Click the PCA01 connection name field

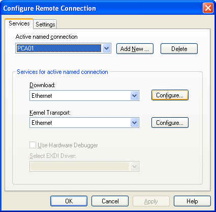click(x=59, y=48)
